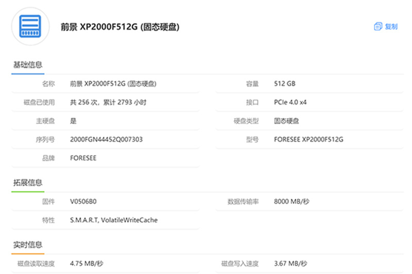Click the 硬盘类型 field label
The height and width of the screenshot is (274, 412).
[x=246, y=121]
